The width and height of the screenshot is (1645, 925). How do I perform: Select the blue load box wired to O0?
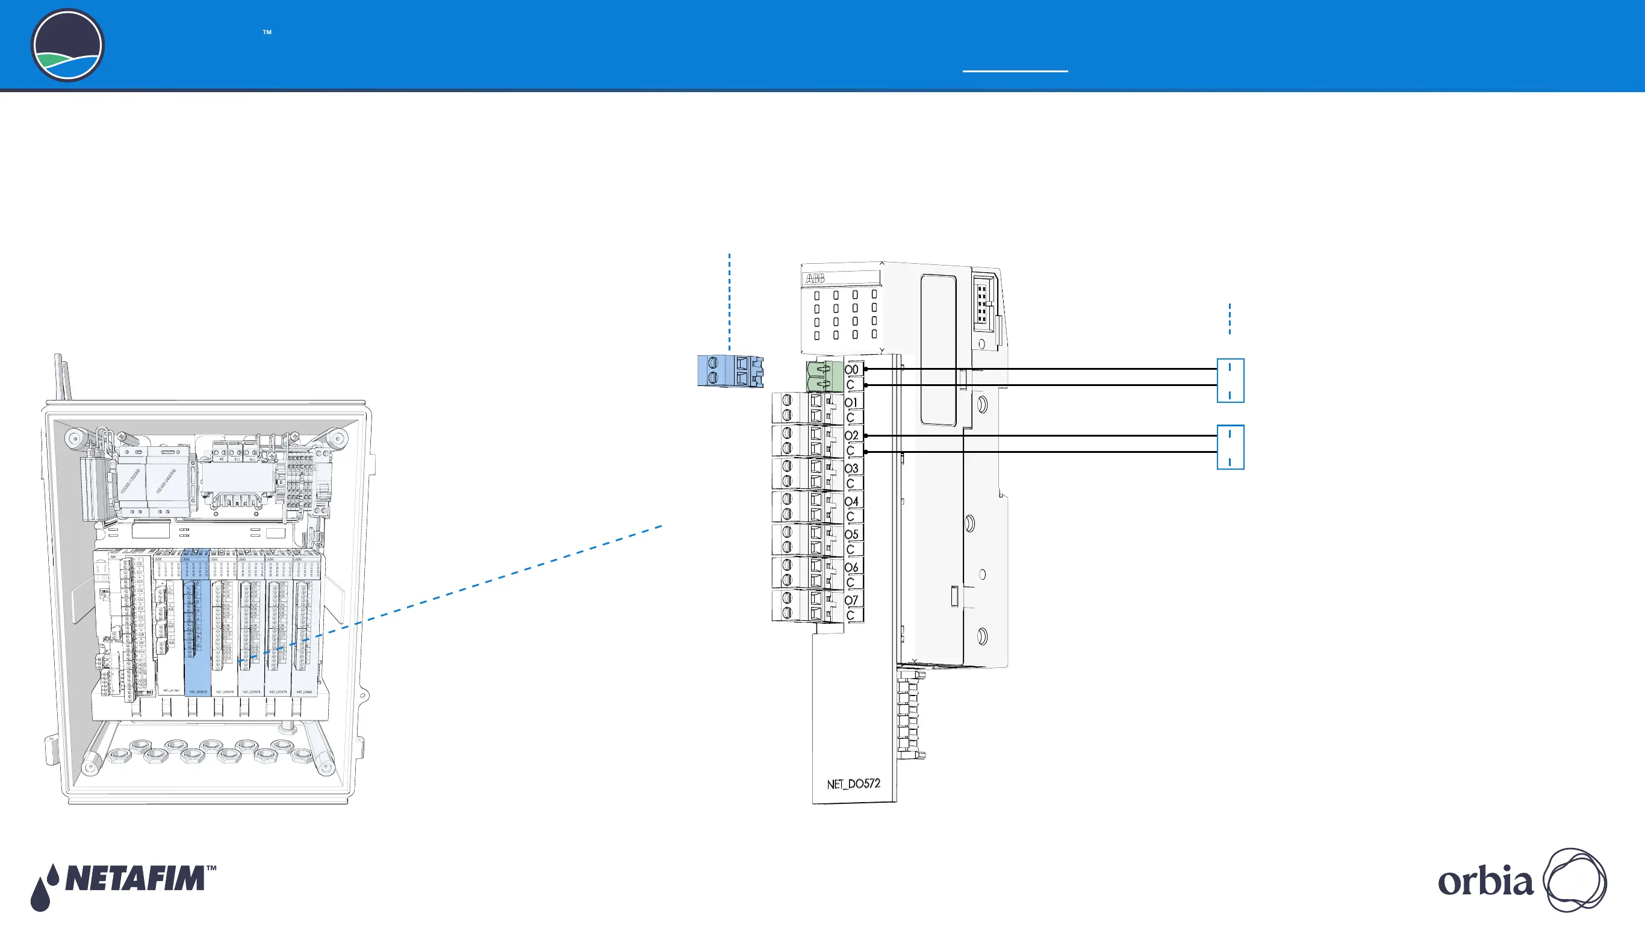(x=1230, y=381)
